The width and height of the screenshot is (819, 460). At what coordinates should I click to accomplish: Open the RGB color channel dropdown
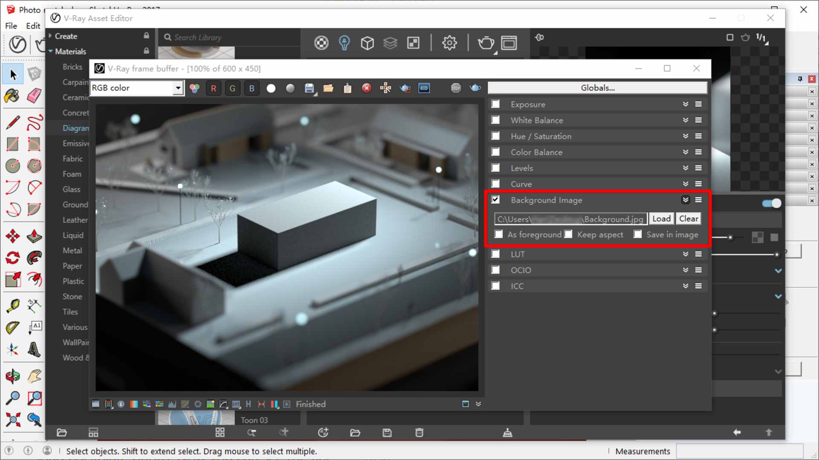pos(178,88)
